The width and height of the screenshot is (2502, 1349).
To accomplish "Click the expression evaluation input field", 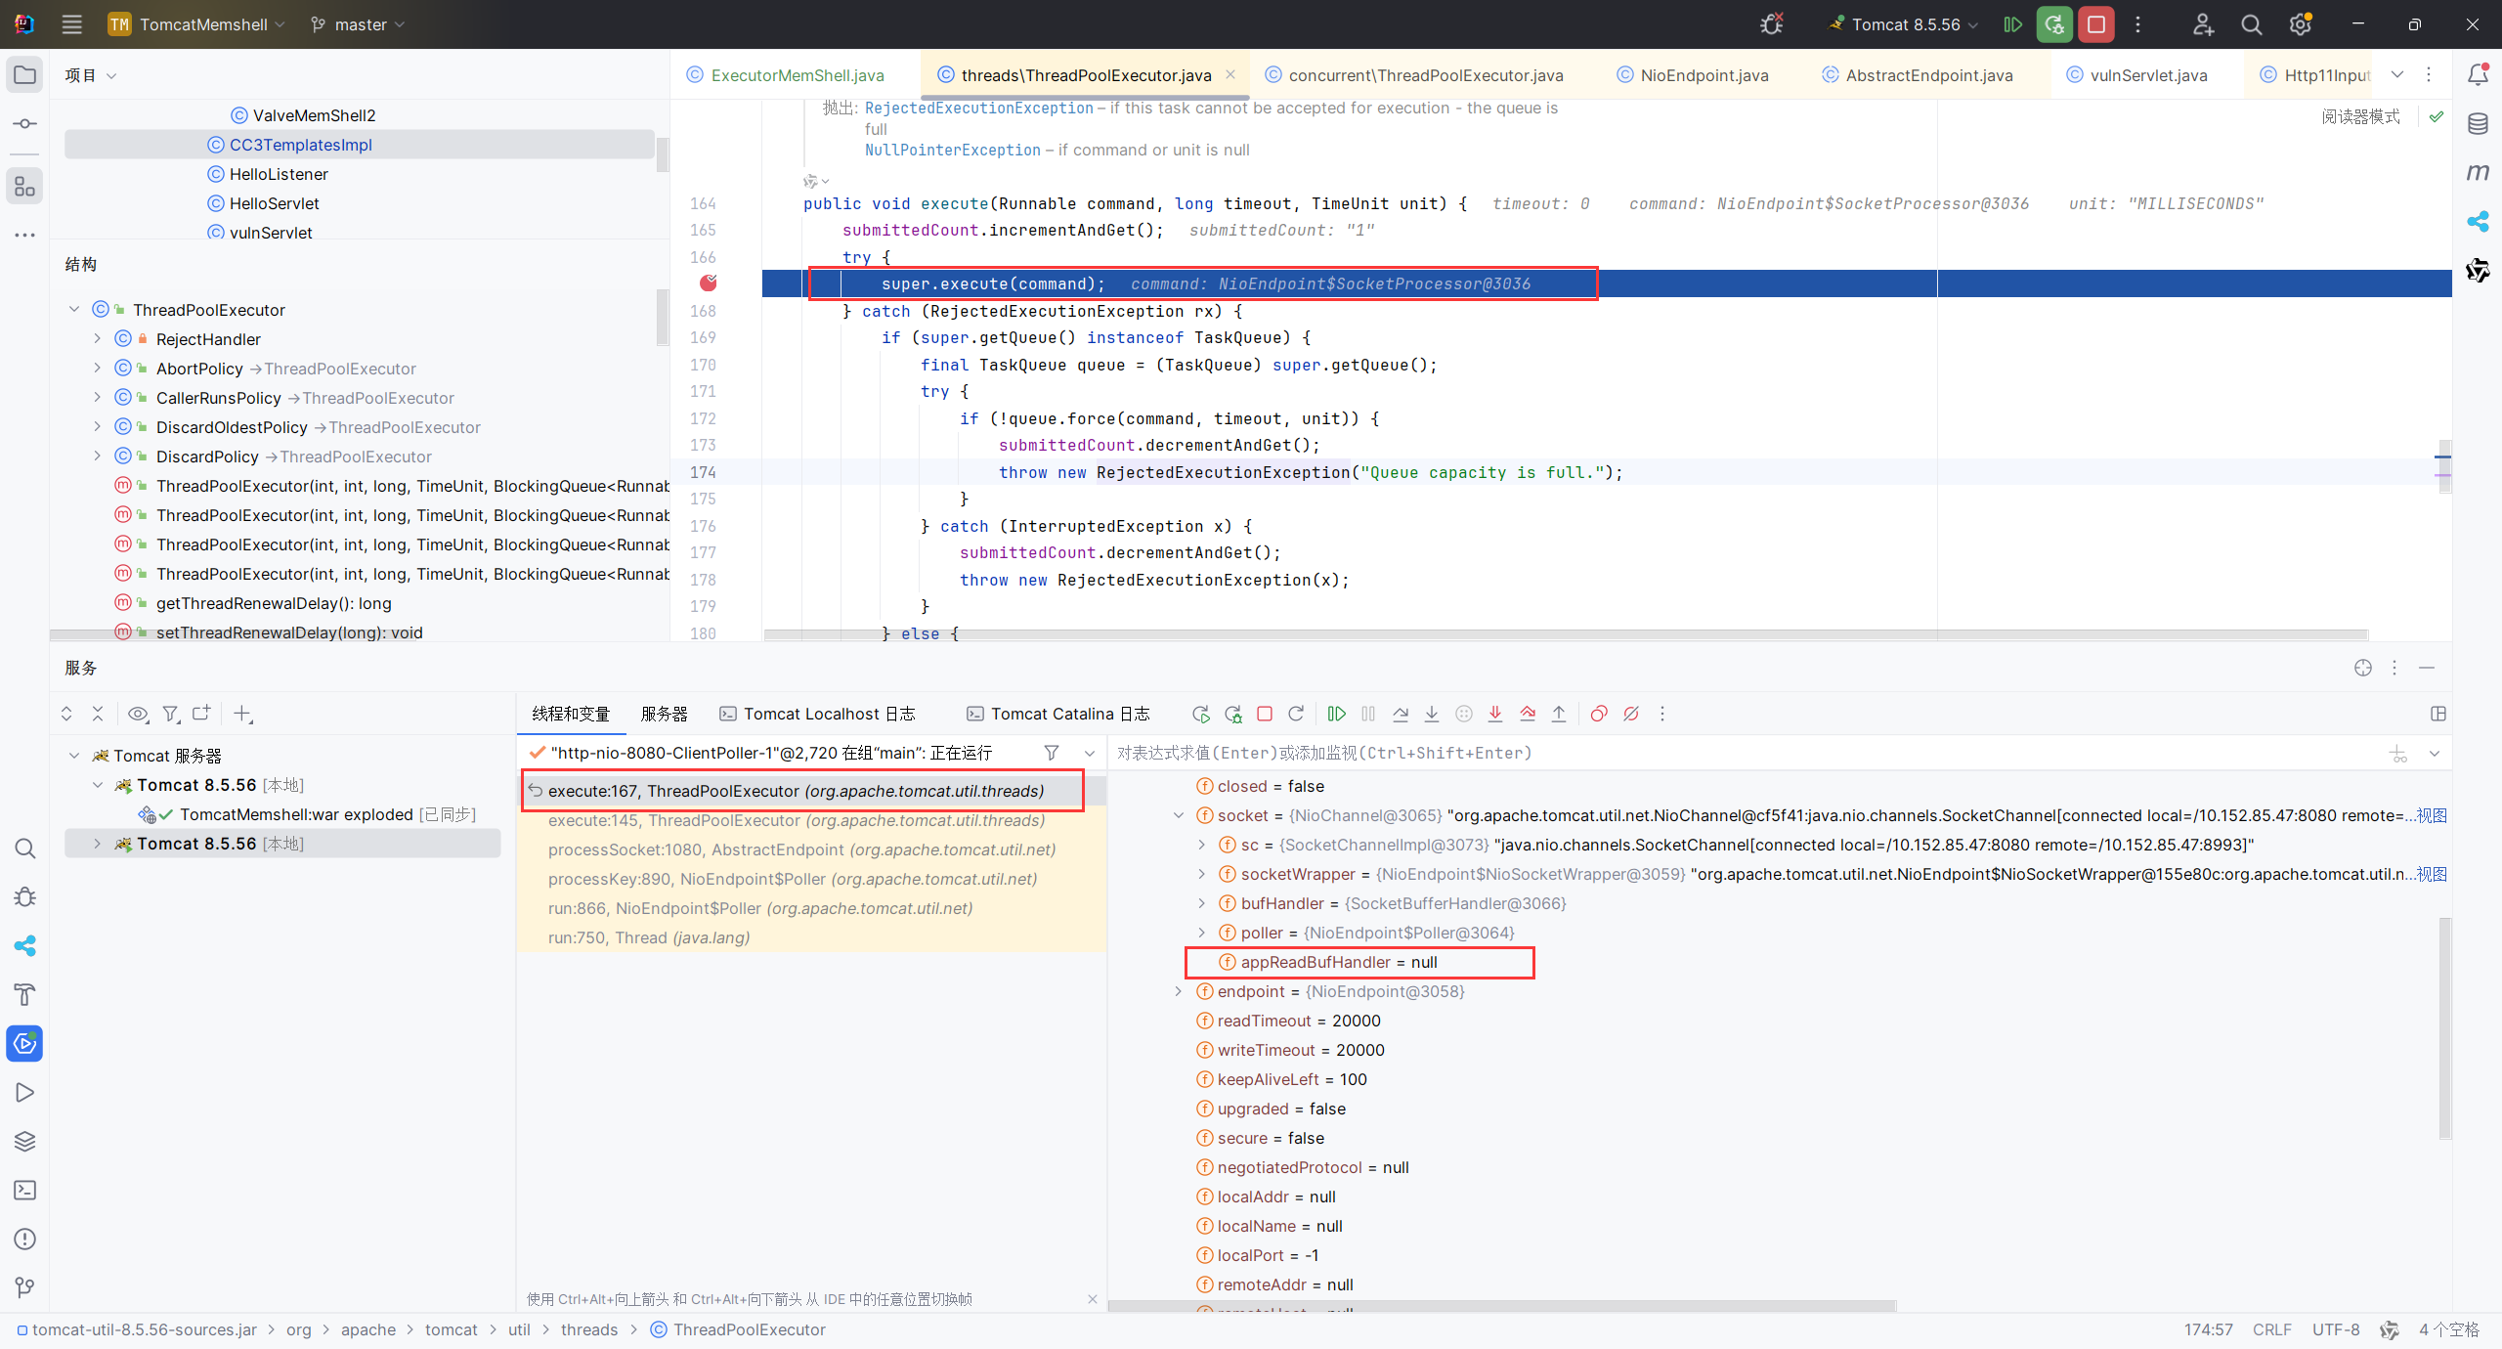I will 1745,753.
